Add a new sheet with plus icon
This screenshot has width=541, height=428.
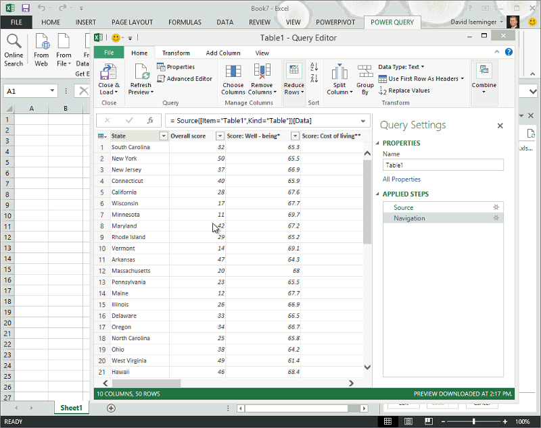point(111,408)
